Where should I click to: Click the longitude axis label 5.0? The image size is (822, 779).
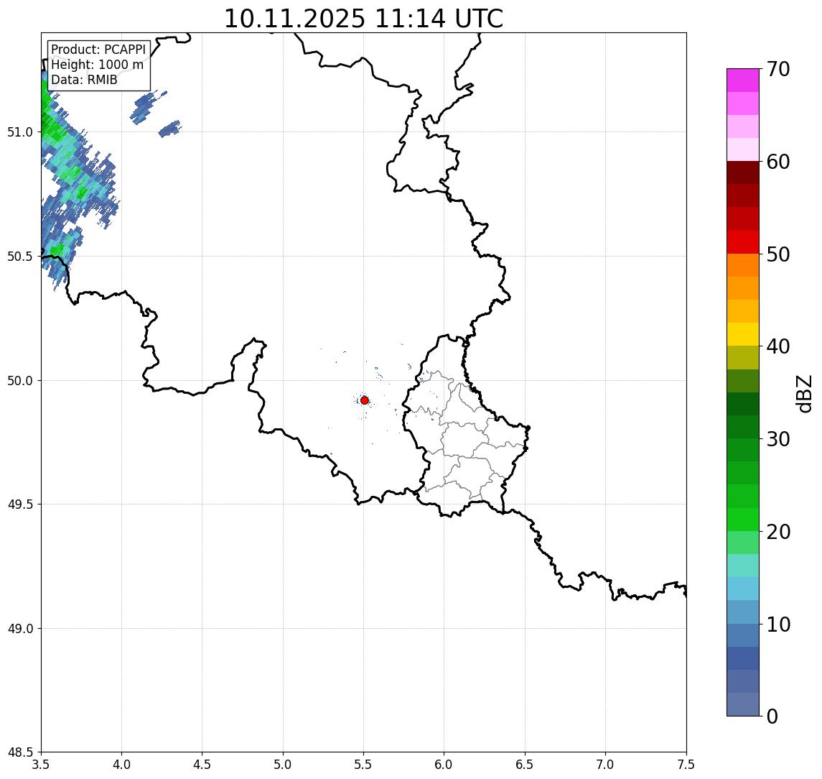click(x=283, y=765)
